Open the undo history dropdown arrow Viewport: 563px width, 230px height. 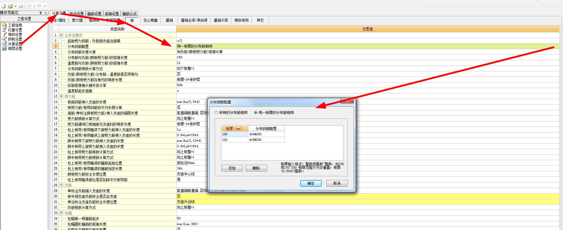[x=34, y=6]
